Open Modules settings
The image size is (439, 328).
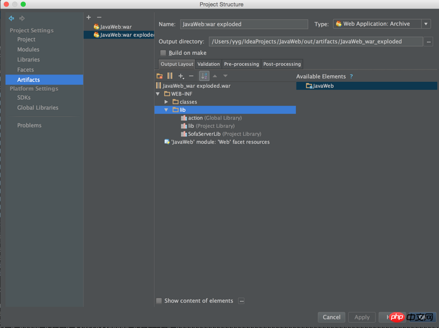pyautogui.click(x=29, y=49)
